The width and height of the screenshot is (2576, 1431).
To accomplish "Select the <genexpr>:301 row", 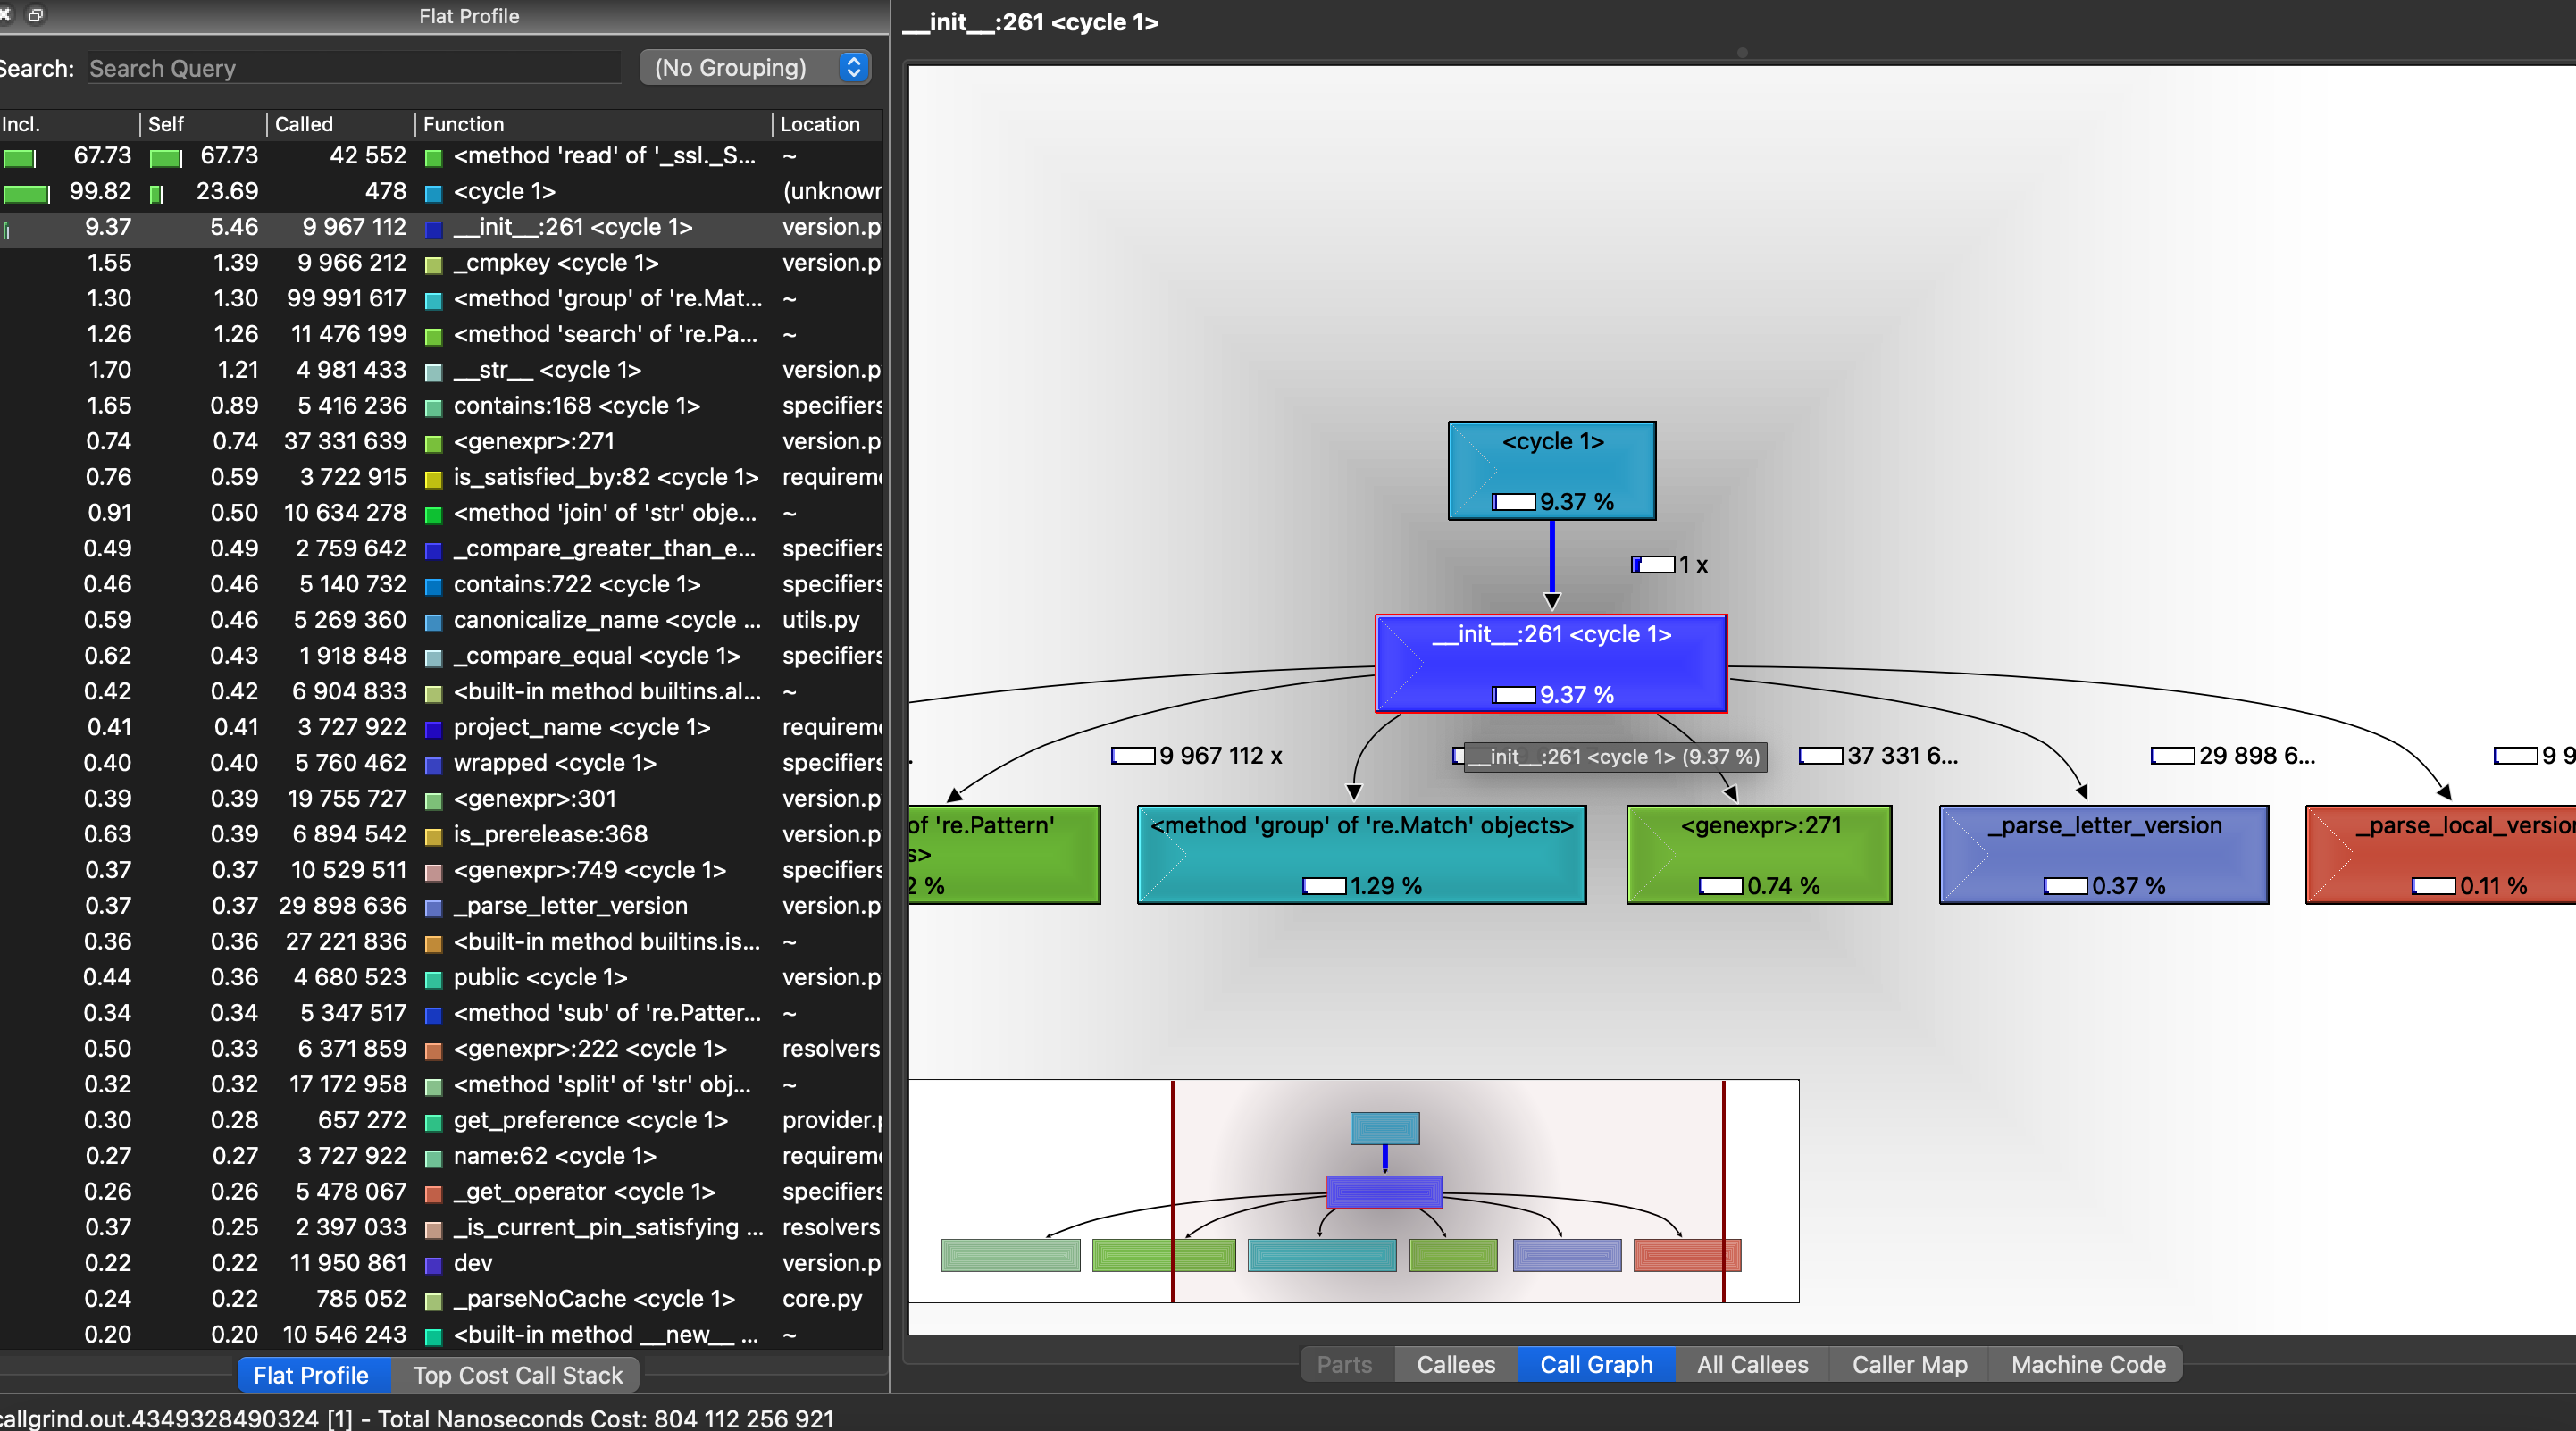I will pyautogui.click(x=441, y=799).
